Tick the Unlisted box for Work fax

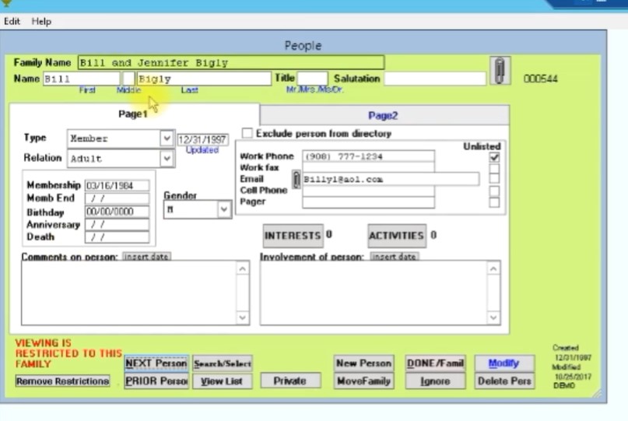(x=494, y=168)
